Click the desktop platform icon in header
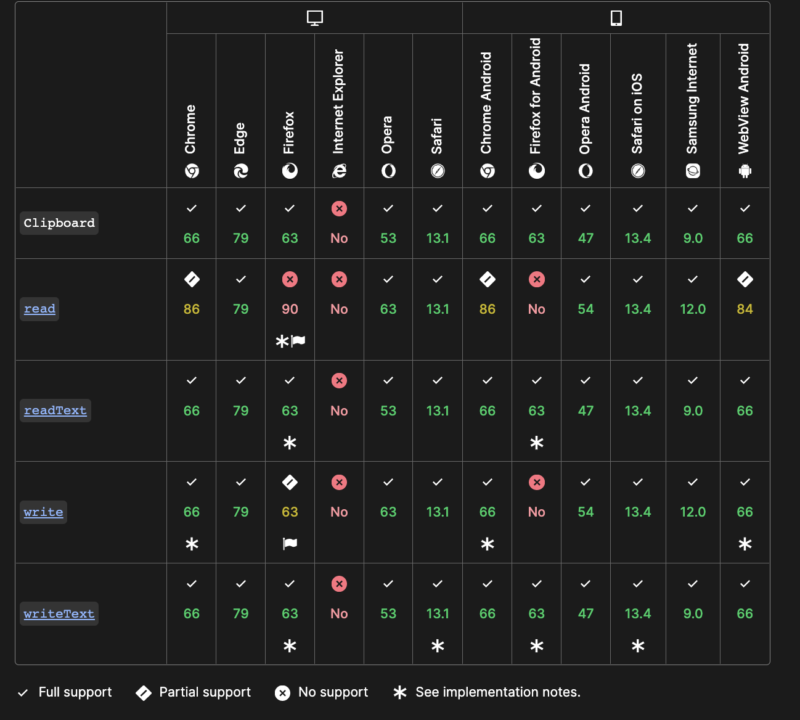Viewport: 800px width, 720px height. click(314, 18)
